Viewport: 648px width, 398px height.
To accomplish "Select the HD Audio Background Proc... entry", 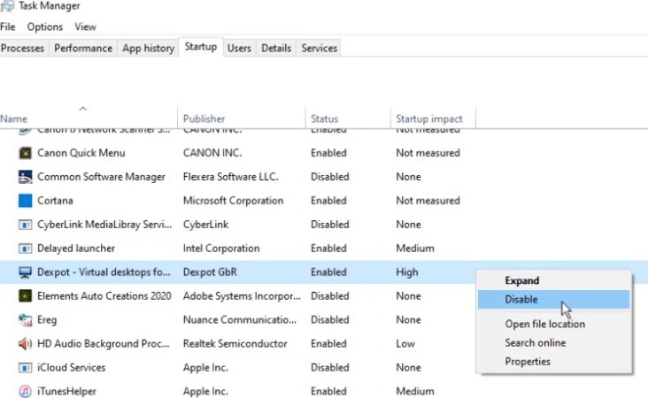I will 104,344.
